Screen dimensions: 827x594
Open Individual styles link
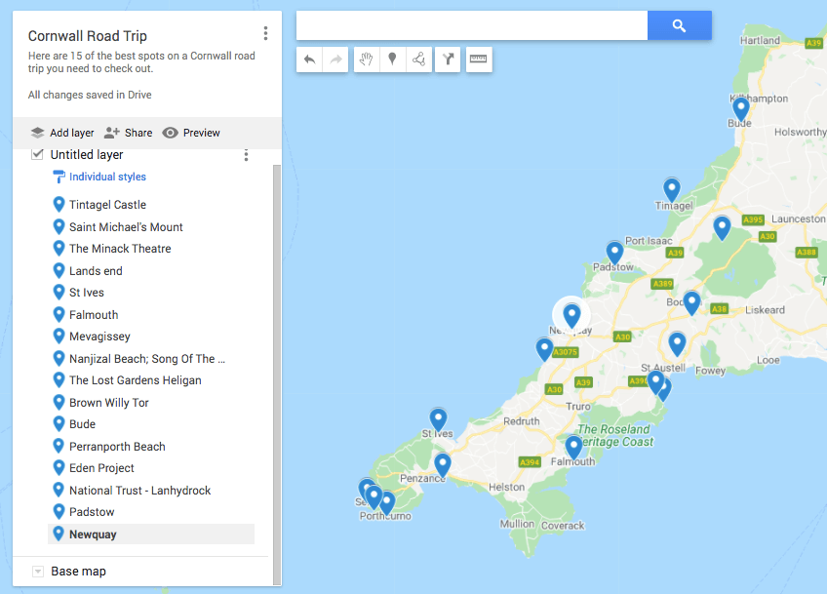click(x=107, y=178)
